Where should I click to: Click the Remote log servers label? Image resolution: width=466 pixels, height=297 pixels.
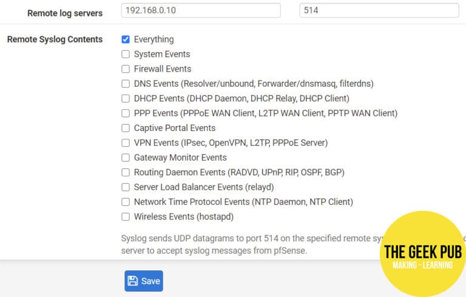[65, 13]
